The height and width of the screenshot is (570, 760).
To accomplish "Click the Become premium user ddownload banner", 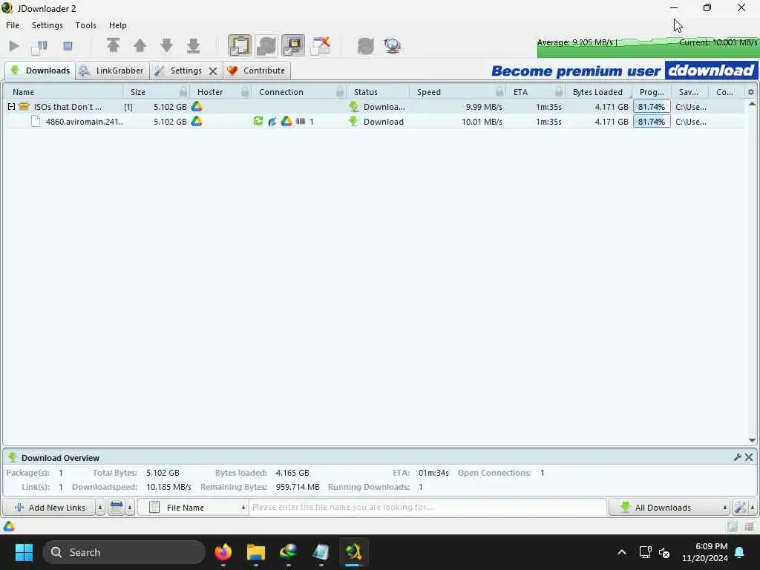I will (x=623, y=71).
